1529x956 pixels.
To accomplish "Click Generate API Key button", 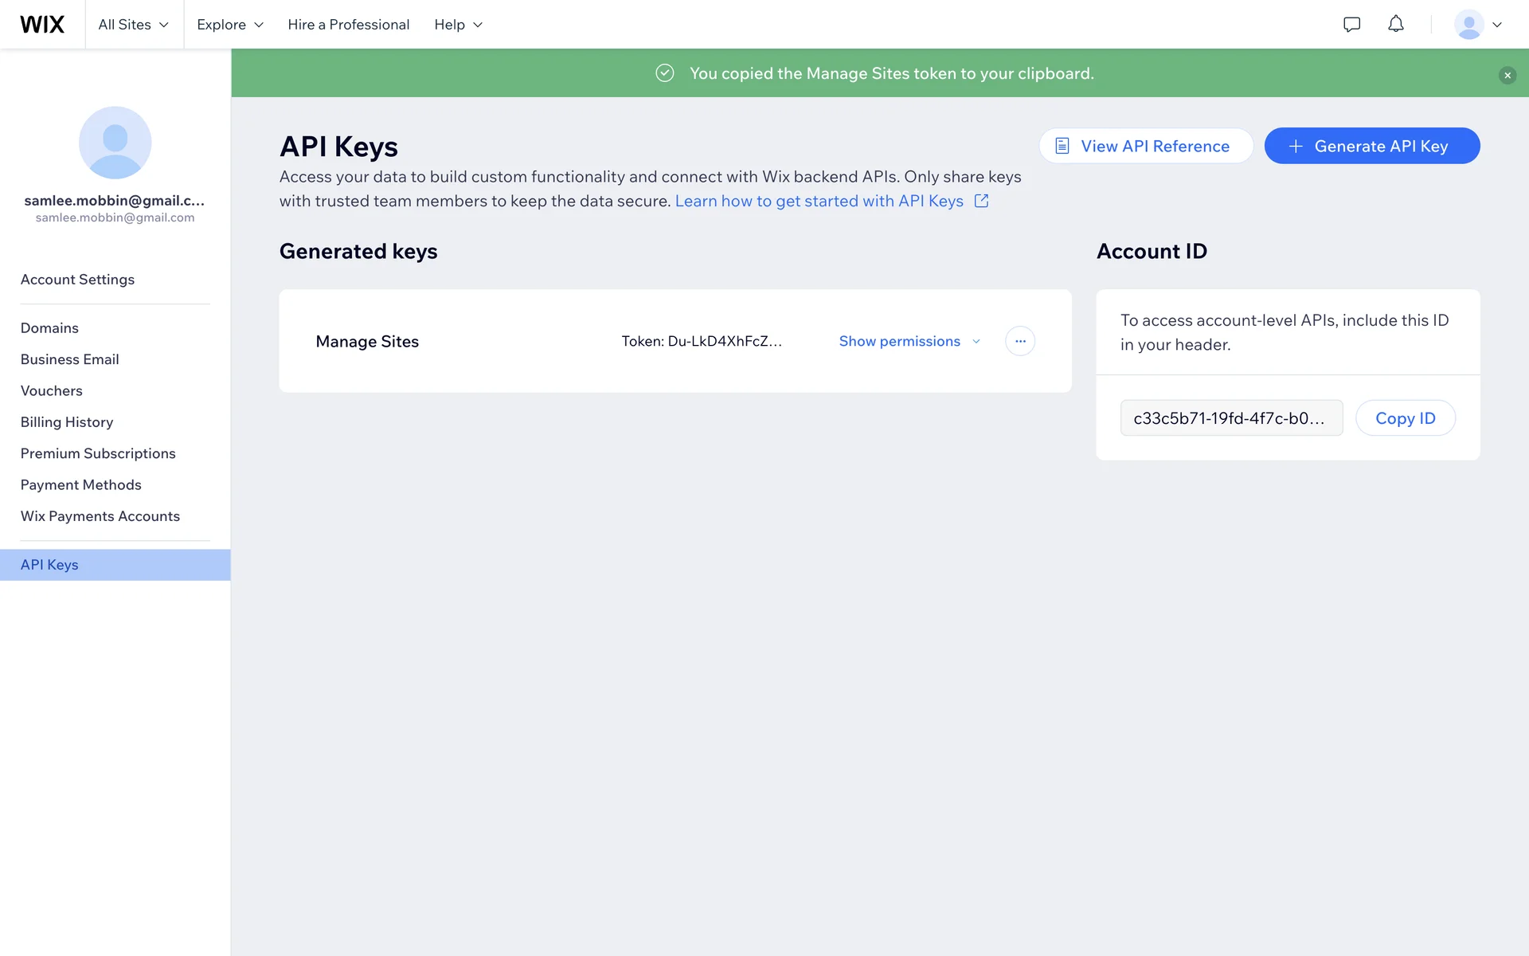I will click(1371, 146).
